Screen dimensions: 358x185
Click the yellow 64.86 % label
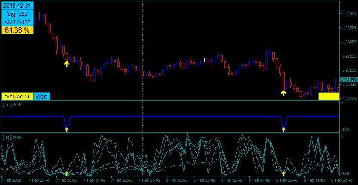(17, 30)
